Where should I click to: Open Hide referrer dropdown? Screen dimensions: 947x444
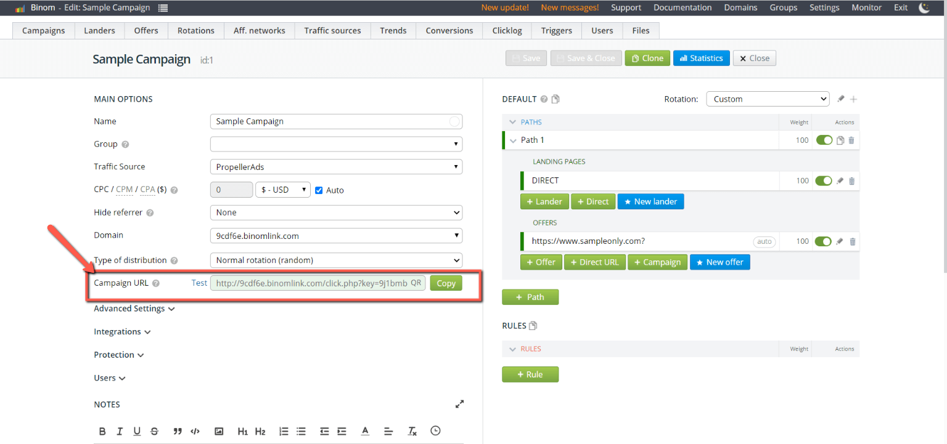(336, 212)
